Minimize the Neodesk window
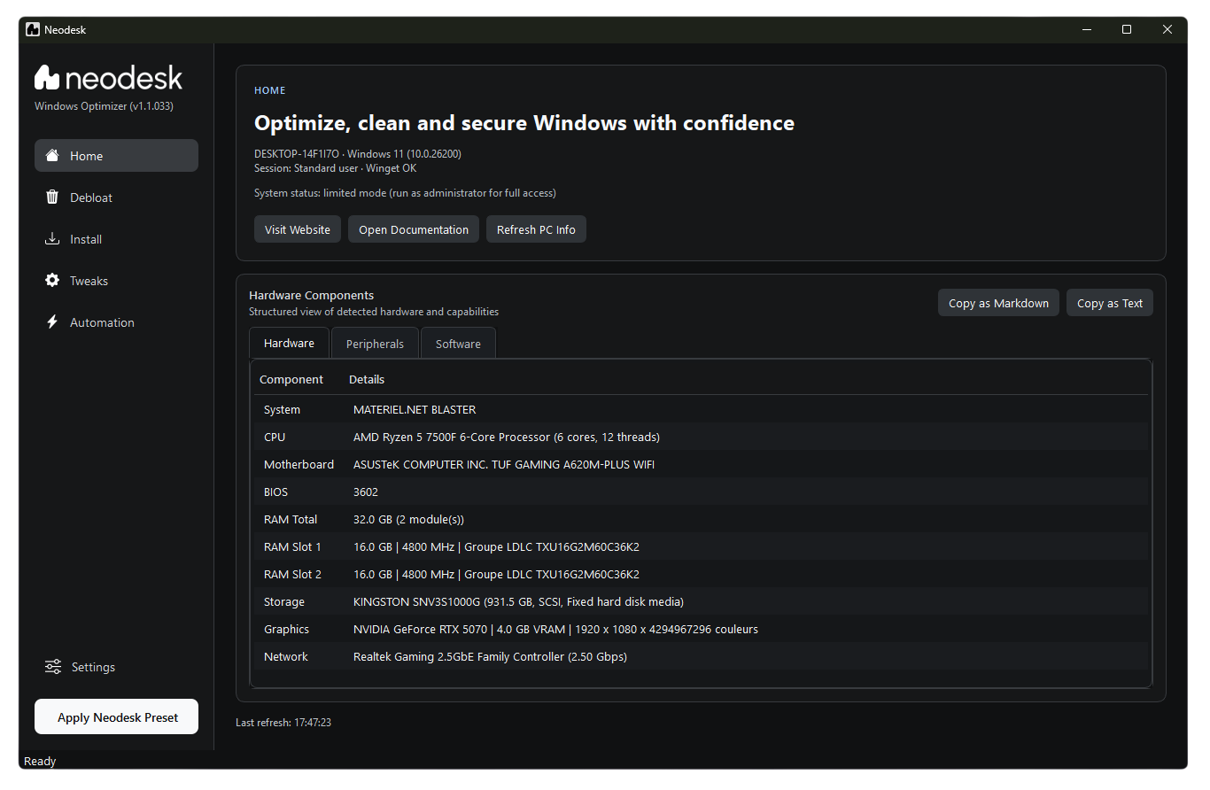The height and width of the screenshot is (790, 1210). coord(1087,29)
